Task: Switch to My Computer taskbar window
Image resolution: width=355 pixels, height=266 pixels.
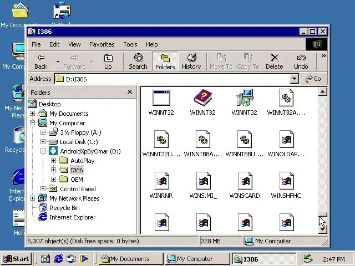Action: coord(196,259)
